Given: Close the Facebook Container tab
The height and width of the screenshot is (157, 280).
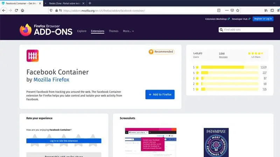Looking at the screenshot, I should (40, 3).
